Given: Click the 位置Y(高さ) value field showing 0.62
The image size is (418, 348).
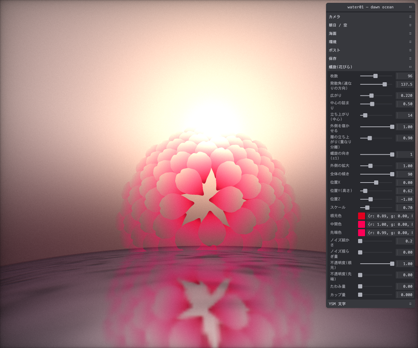Looking at the screenshot, I should coord(405,191).
